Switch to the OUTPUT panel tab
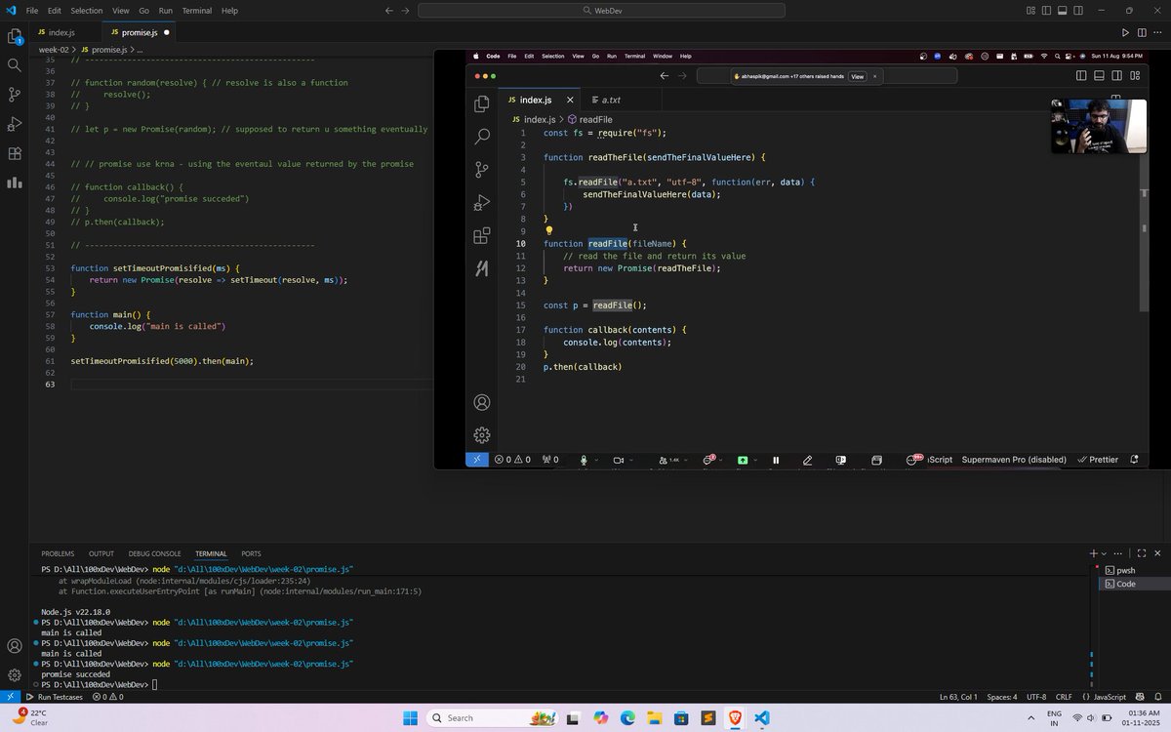 (101, 553)
